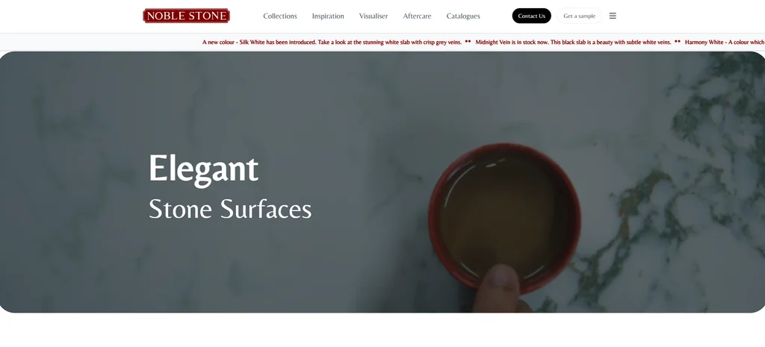Open the hamburger menu icon

coord(613,16)
